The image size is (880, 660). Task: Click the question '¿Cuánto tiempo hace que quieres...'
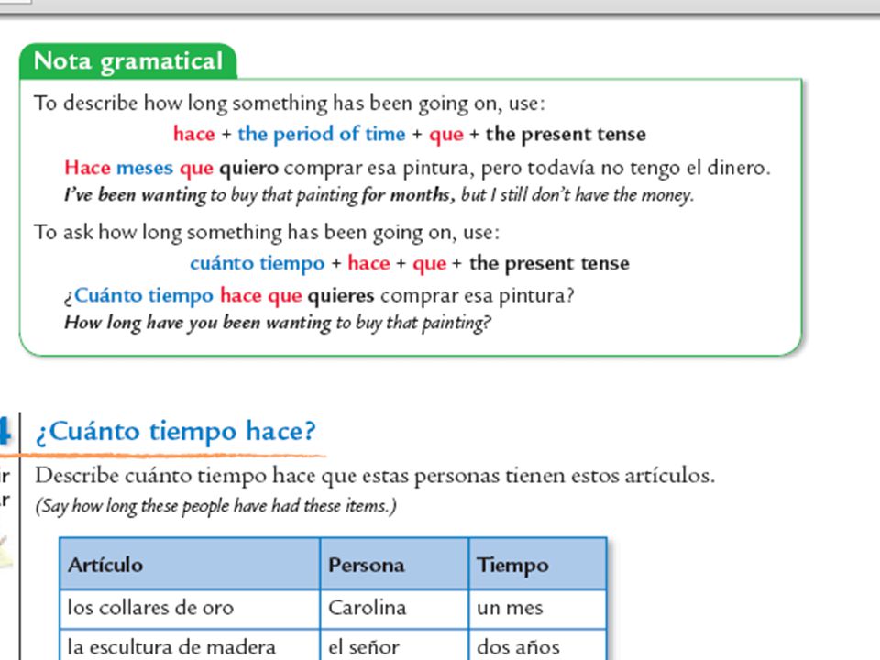point(319,296)
